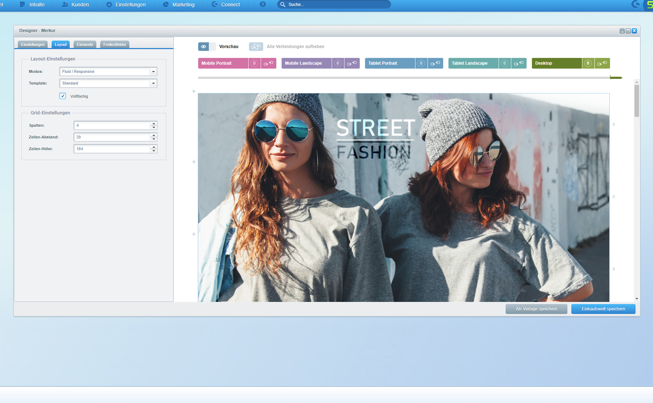Click the link icon on Mobile Portrait

pos(268,63)
